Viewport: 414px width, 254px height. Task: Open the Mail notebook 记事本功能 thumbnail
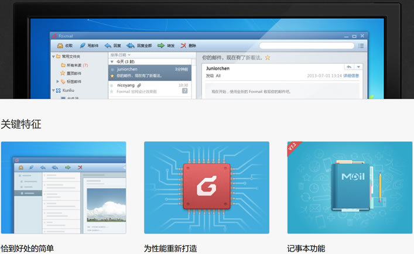[350, 187]
